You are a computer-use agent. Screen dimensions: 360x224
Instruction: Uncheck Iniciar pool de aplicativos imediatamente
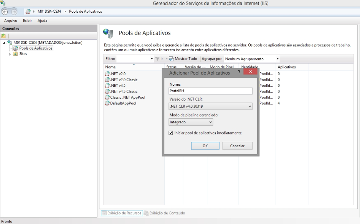[171, 133]
